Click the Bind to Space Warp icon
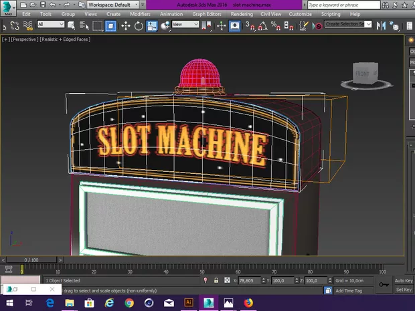The image size is (415, 311). point(27,25)
